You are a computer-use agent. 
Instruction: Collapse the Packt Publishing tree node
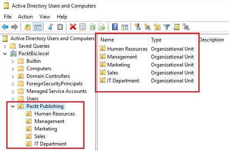[x=13, y=106]
